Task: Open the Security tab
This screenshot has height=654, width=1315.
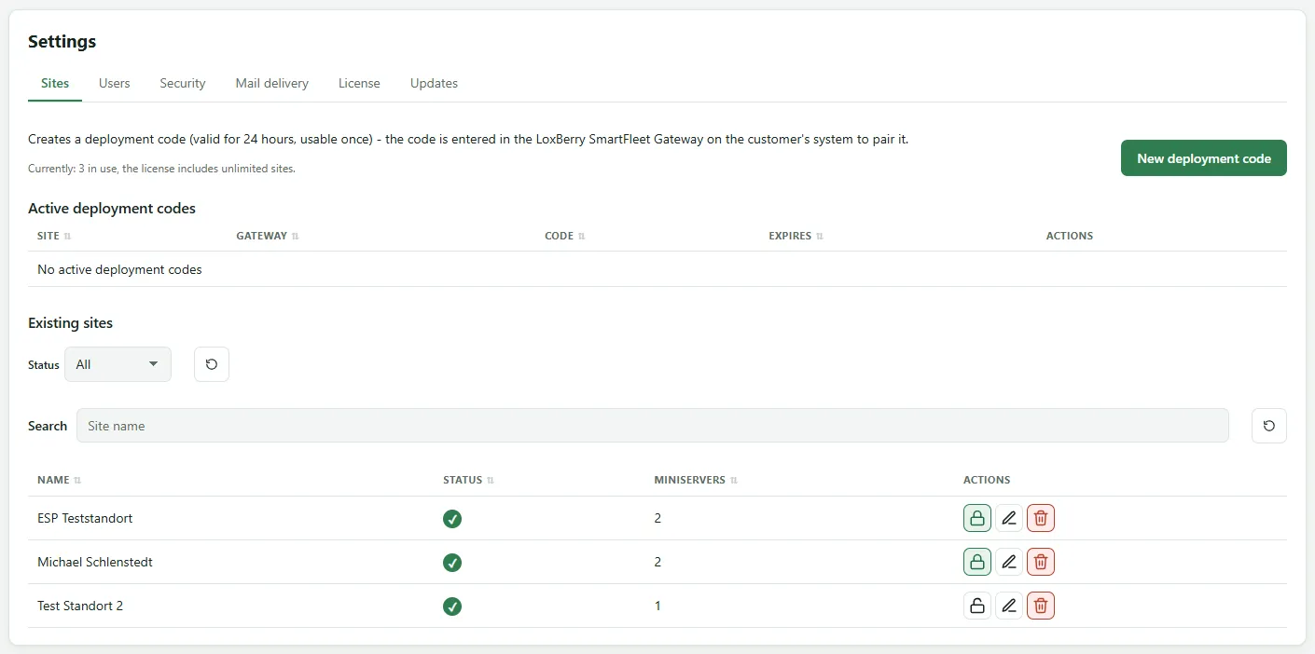Action: pos(183,83)
